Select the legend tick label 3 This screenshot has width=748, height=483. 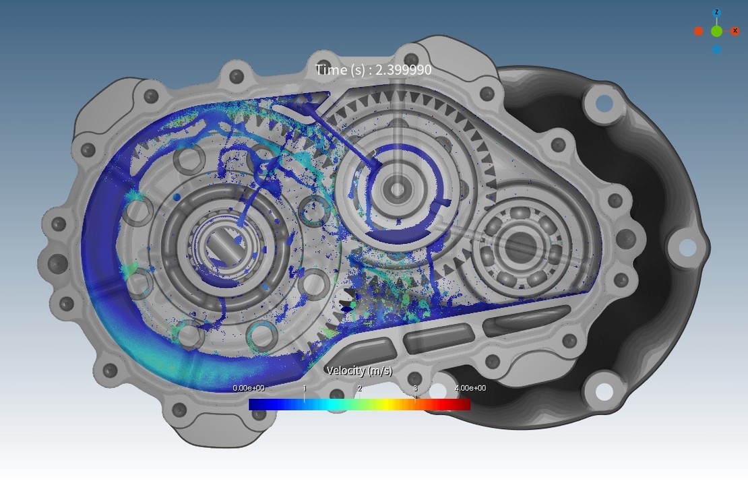click(x=415, y=389)
